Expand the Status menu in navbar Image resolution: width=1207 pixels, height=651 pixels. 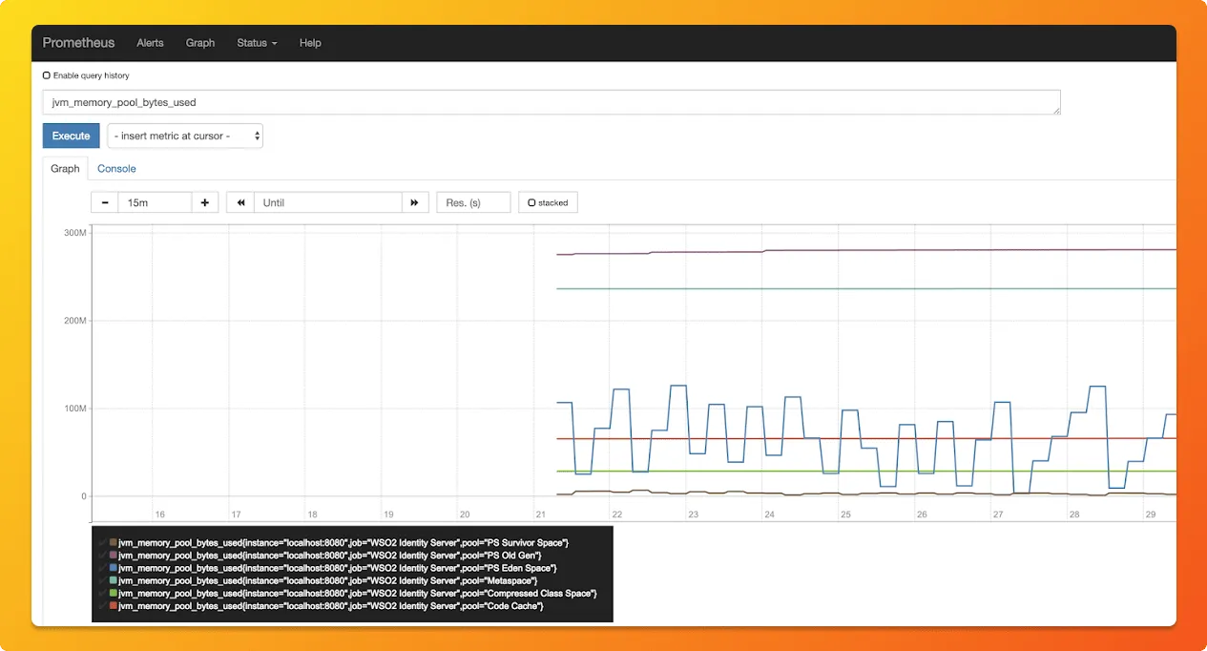[x=257, y=43]
